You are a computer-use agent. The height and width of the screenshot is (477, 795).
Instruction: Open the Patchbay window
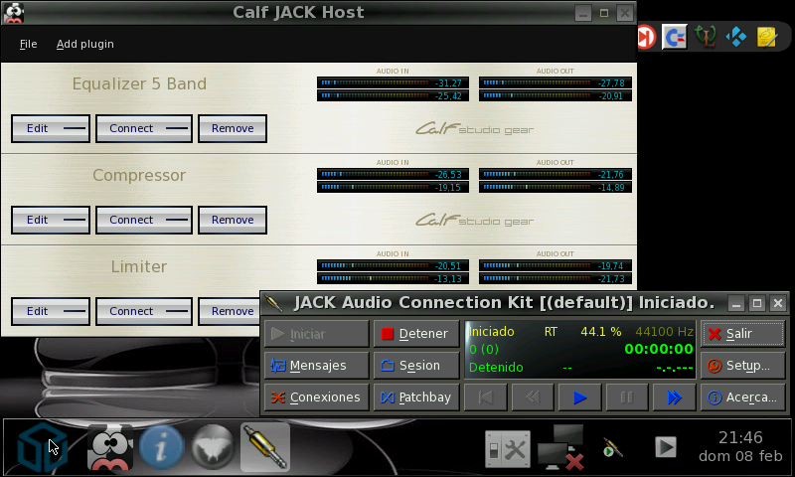(416, 397)
